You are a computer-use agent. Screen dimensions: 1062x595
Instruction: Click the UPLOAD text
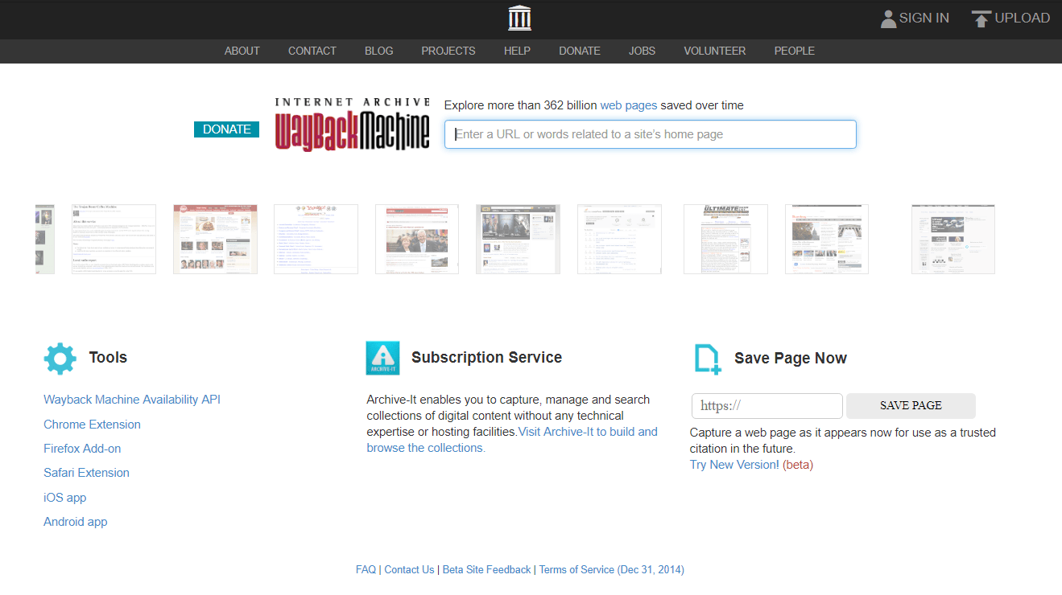coord(1023,18)
